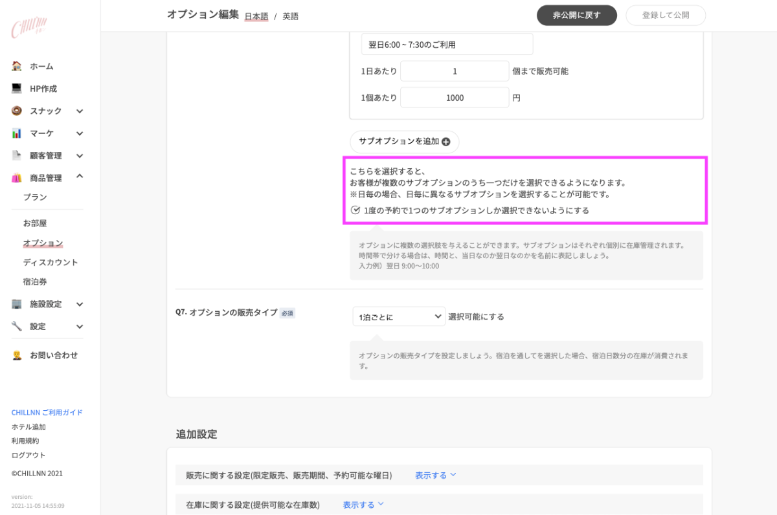The height and width of the screenshot is (515, 777).
Task: Open プラン in the sidebar
Action: [x=35, y=197]
